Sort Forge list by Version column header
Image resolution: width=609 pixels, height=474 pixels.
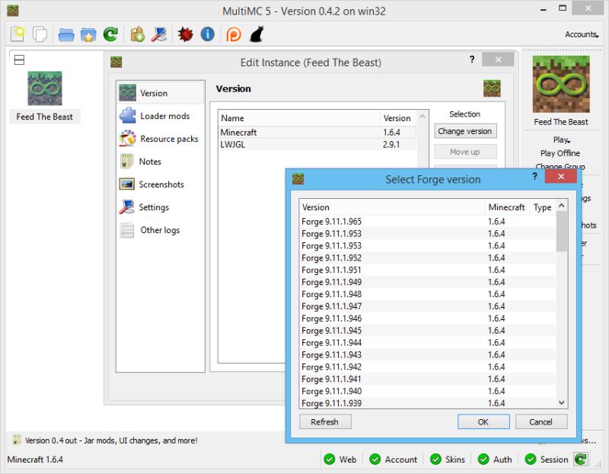[393, 207]
